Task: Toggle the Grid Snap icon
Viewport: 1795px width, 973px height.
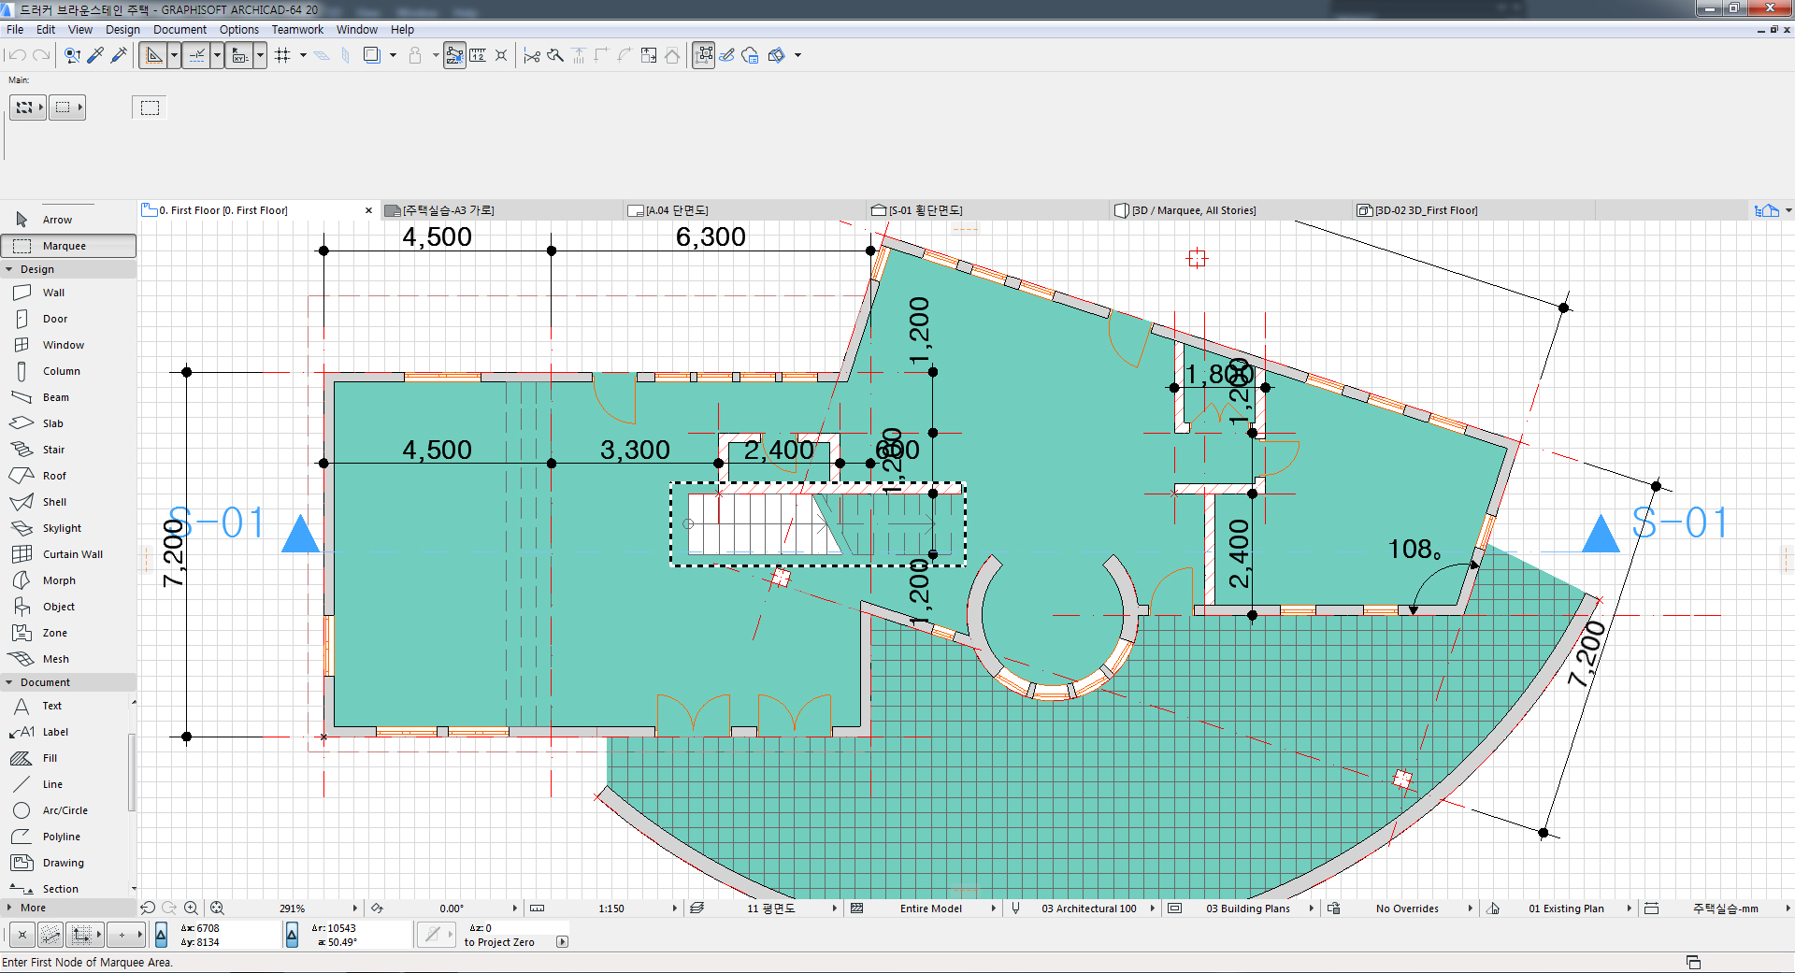Action: (283, 55)
